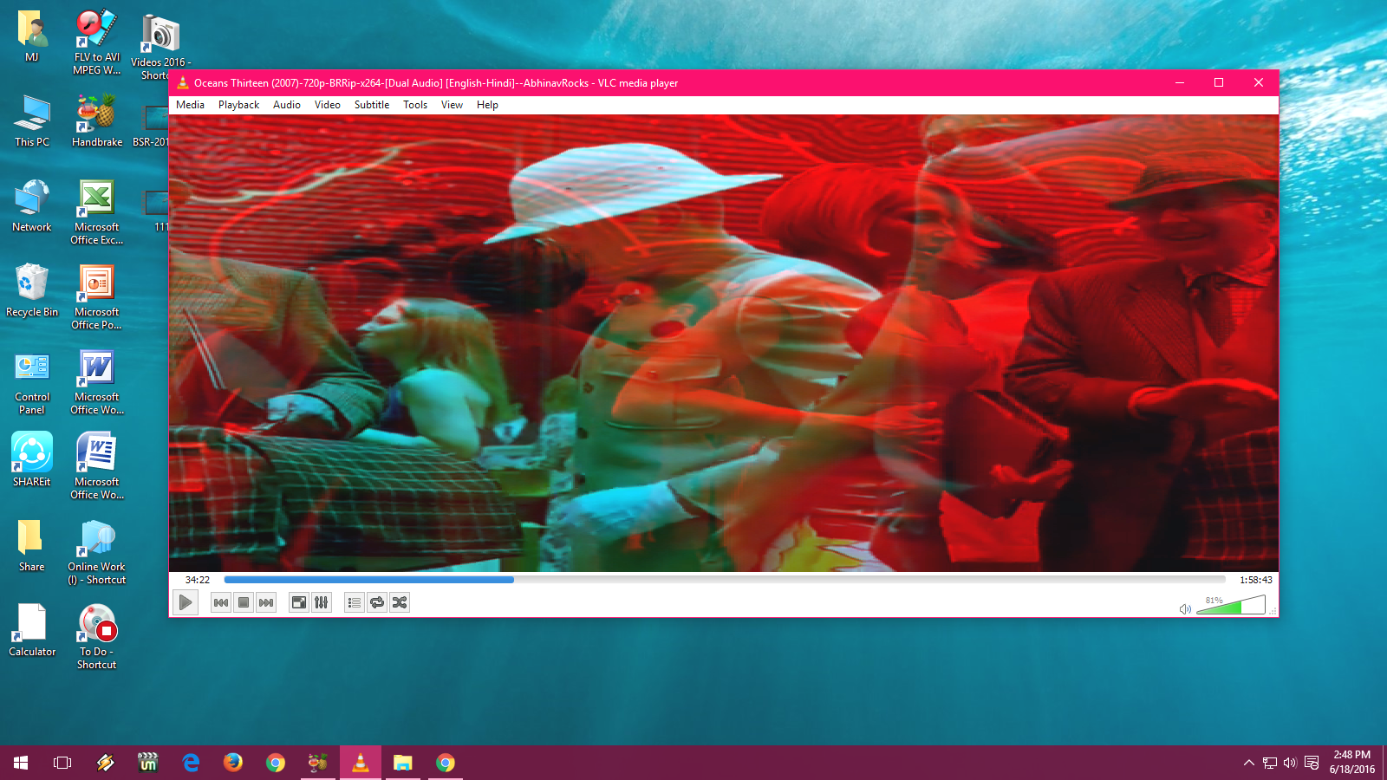Select the MJ user folder on desktop
The height and width of the screenshot is (780, 1387).
[x=32, y=36]
